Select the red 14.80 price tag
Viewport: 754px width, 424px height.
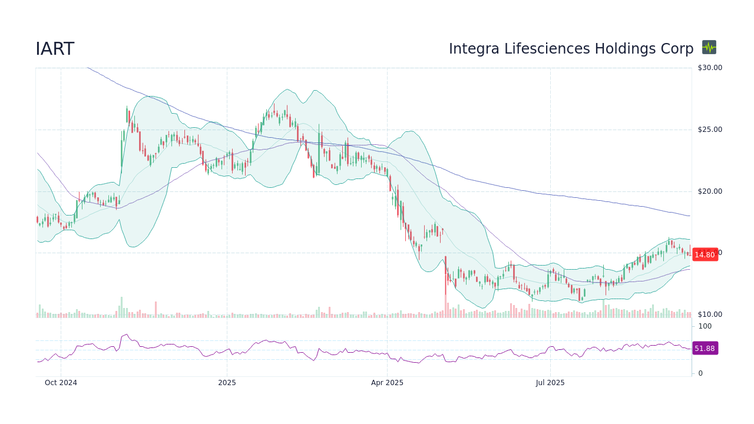pyautogui.click(x=705, y=254)
